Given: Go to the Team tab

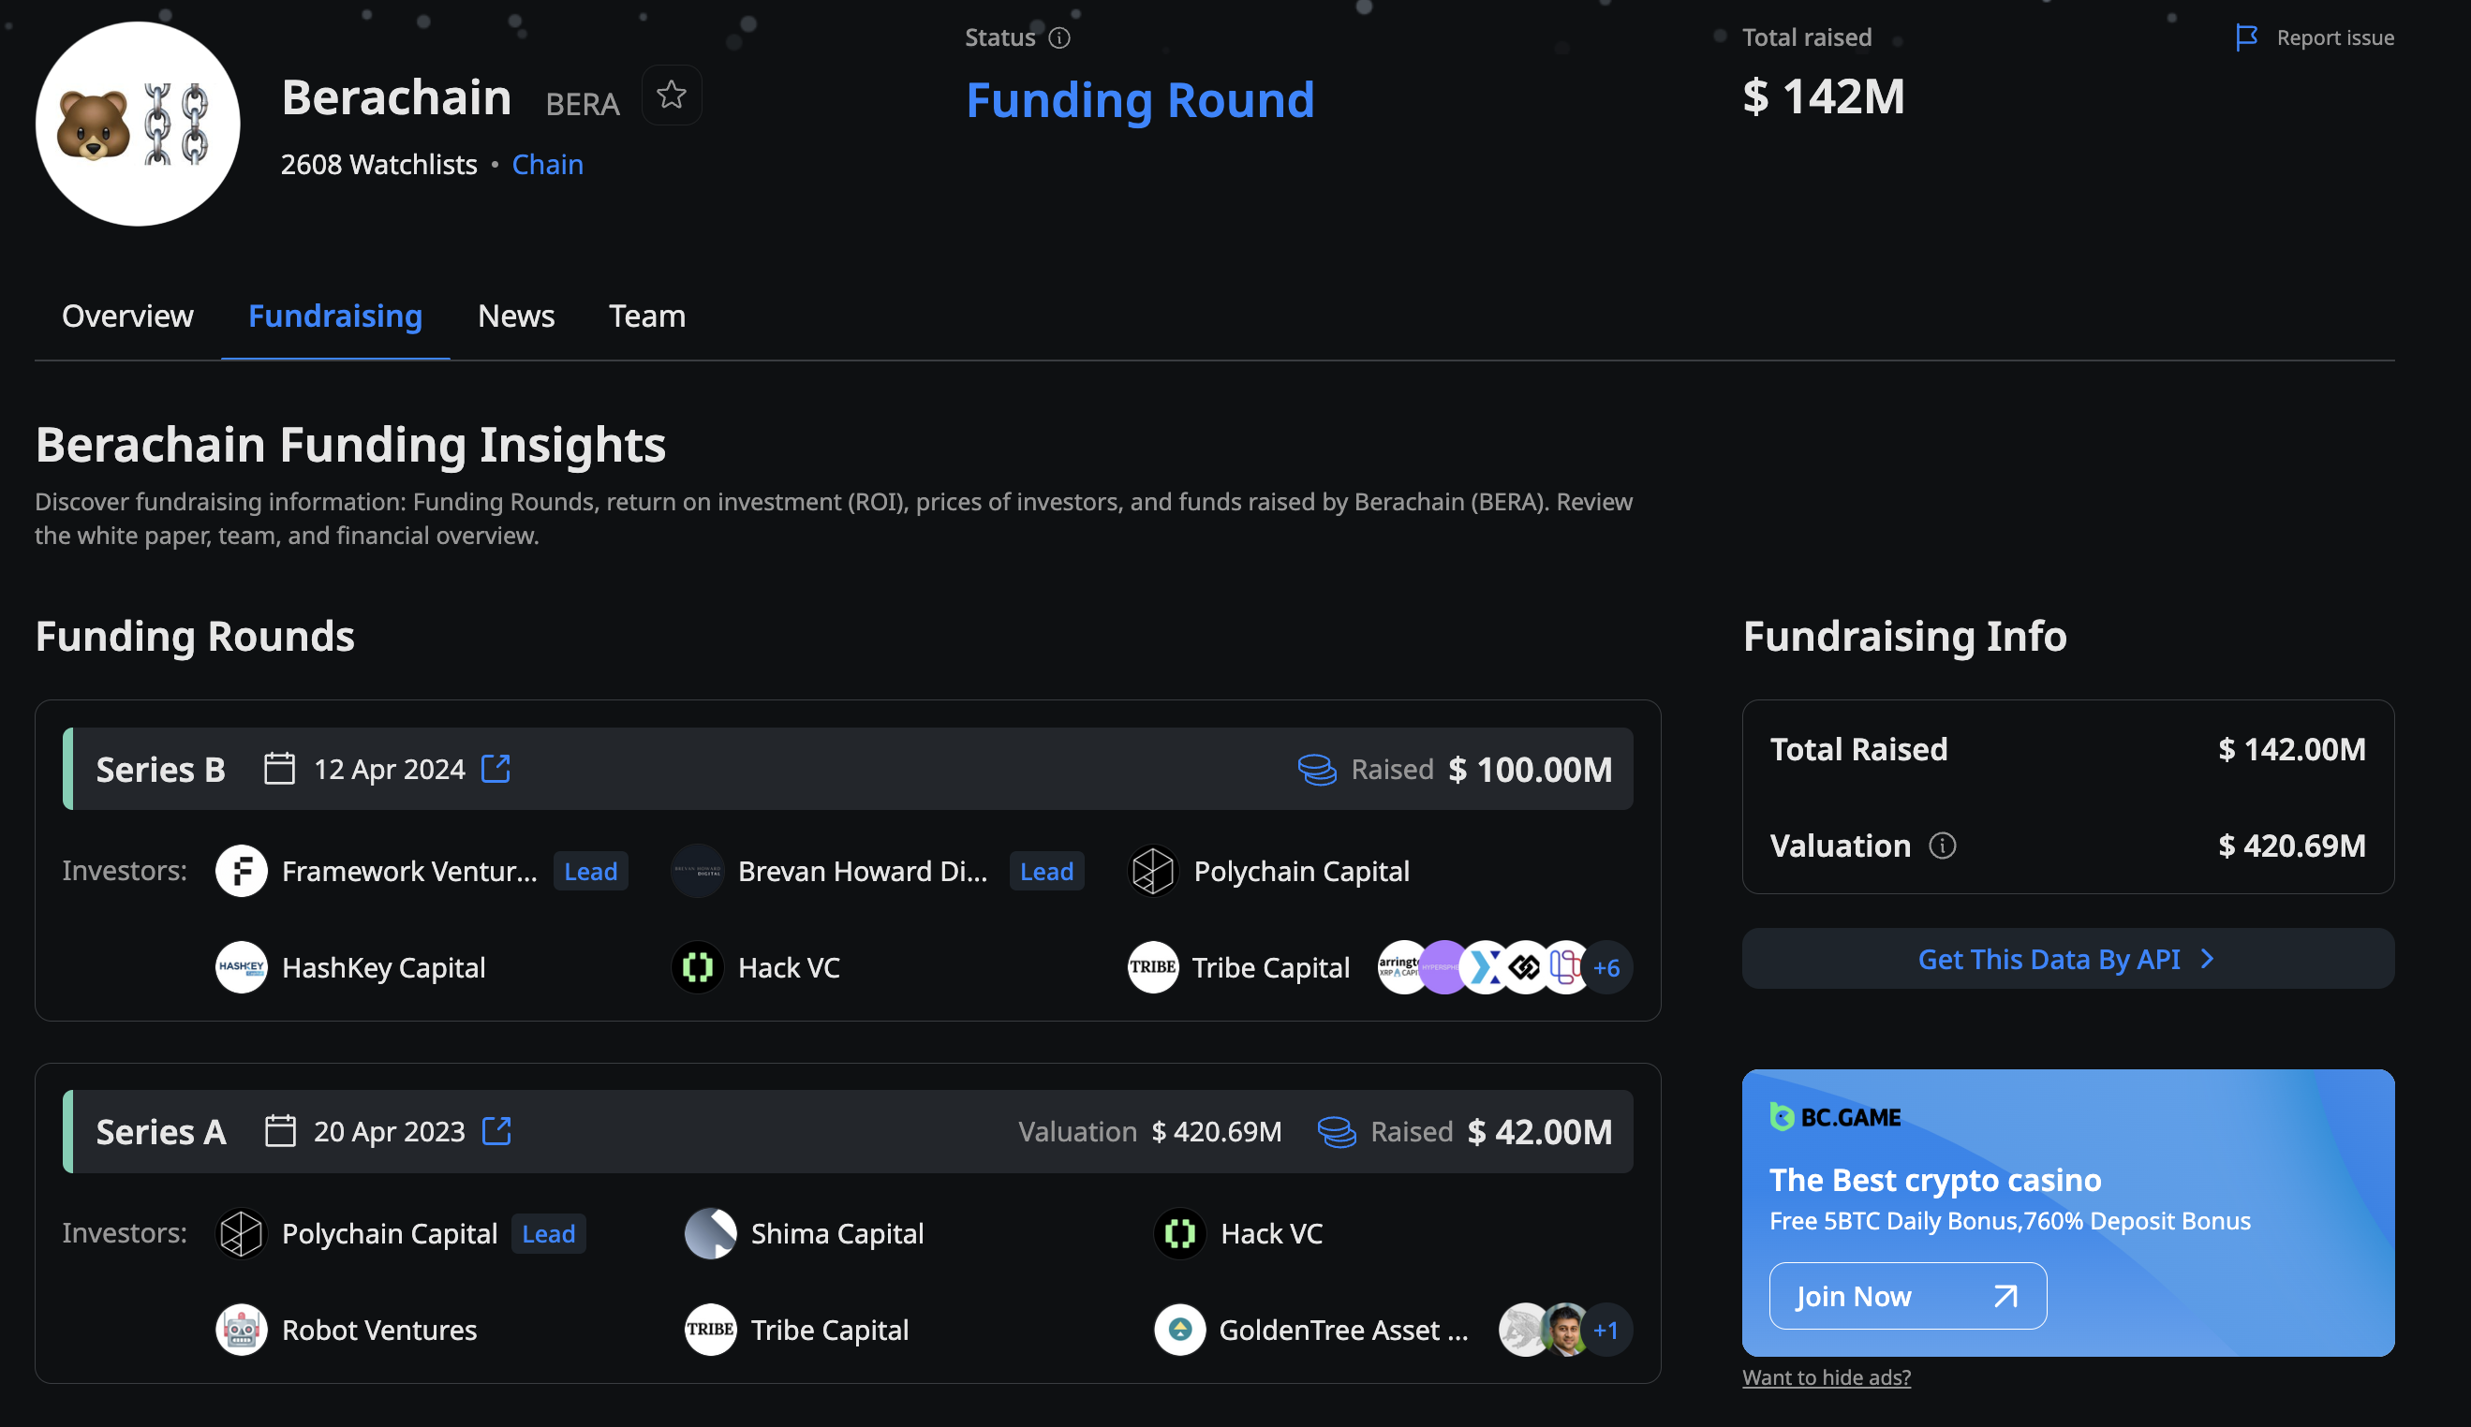Looking at the screenshot, I should pyautogui.click(x=647, y=316).
